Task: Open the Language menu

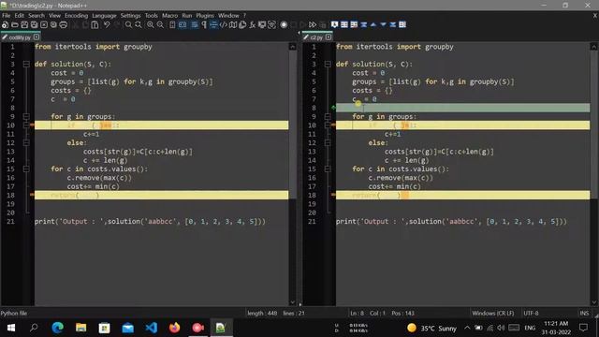Action: (104, 16)
